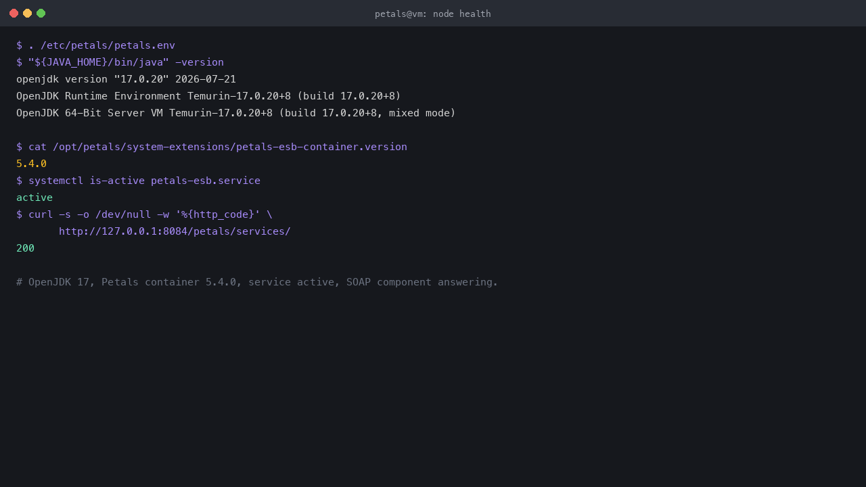The width and height of the screenshot is (866, 487).
Task: Click the '# OpenJDK 17, Petals container' comment line
Action: [257, 282]
